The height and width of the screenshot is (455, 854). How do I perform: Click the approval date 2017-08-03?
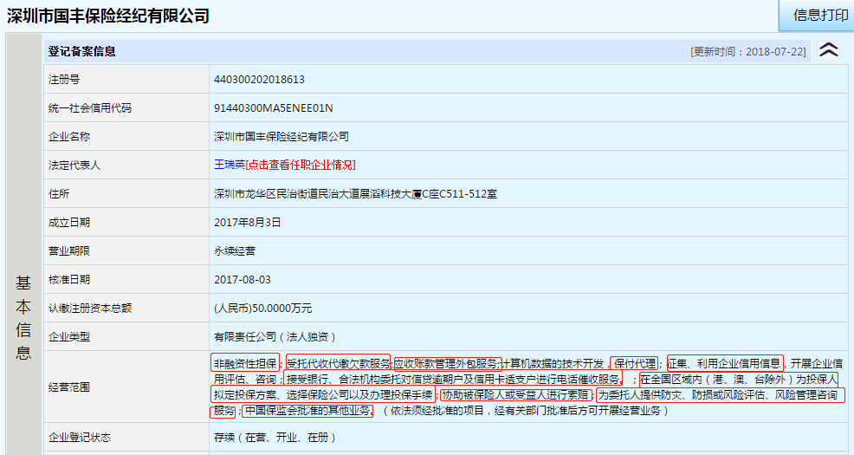click(243, 279)
